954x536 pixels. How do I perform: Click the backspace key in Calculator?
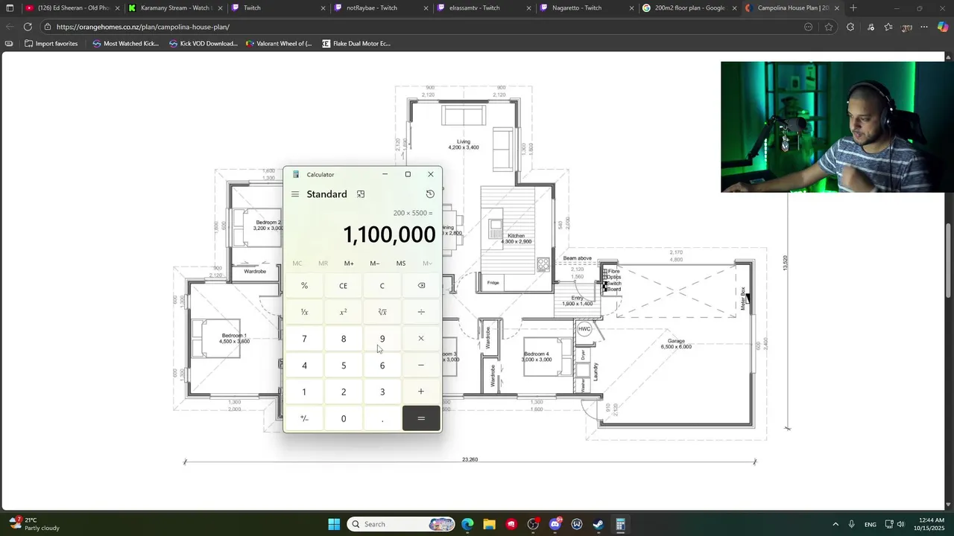[x=421, y=286]
